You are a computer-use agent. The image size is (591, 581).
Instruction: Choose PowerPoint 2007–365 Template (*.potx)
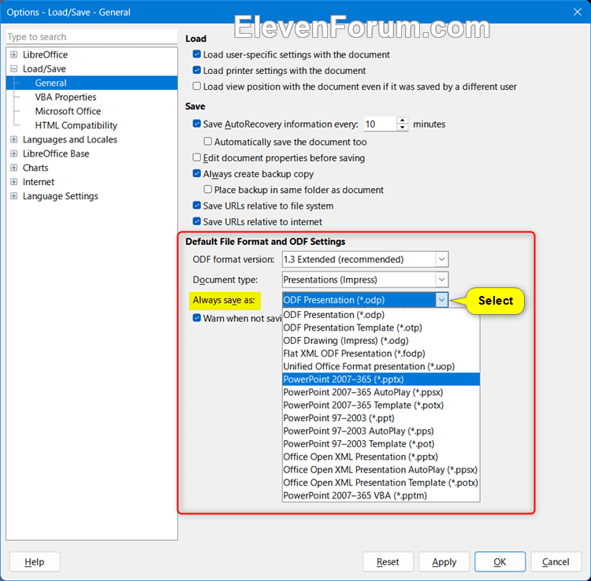click(x=381, y=405)
